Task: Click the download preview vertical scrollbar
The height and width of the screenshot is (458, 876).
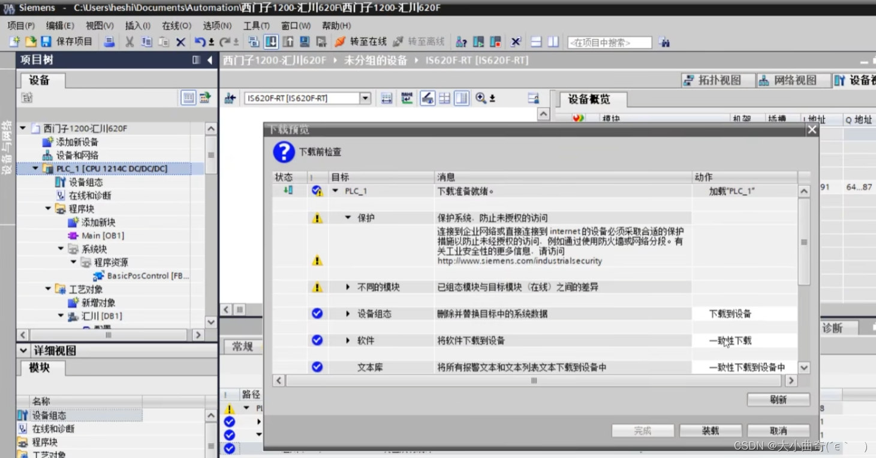Action: click(x=804, y=242)
